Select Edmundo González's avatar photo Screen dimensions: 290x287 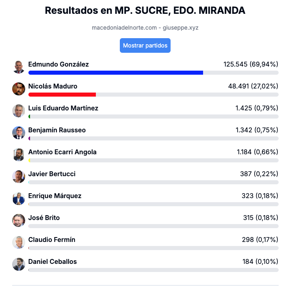point(19,67)
